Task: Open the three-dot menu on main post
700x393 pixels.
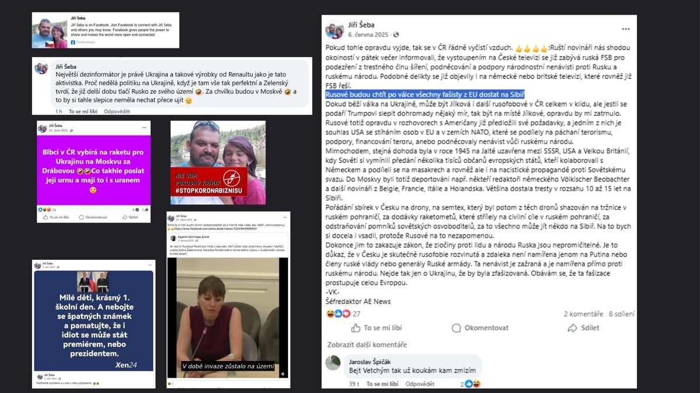Action: tap(626, 29)
